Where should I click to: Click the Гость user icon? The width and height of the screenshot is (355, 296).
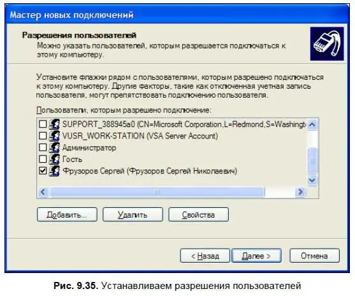(x=55, y=159)
